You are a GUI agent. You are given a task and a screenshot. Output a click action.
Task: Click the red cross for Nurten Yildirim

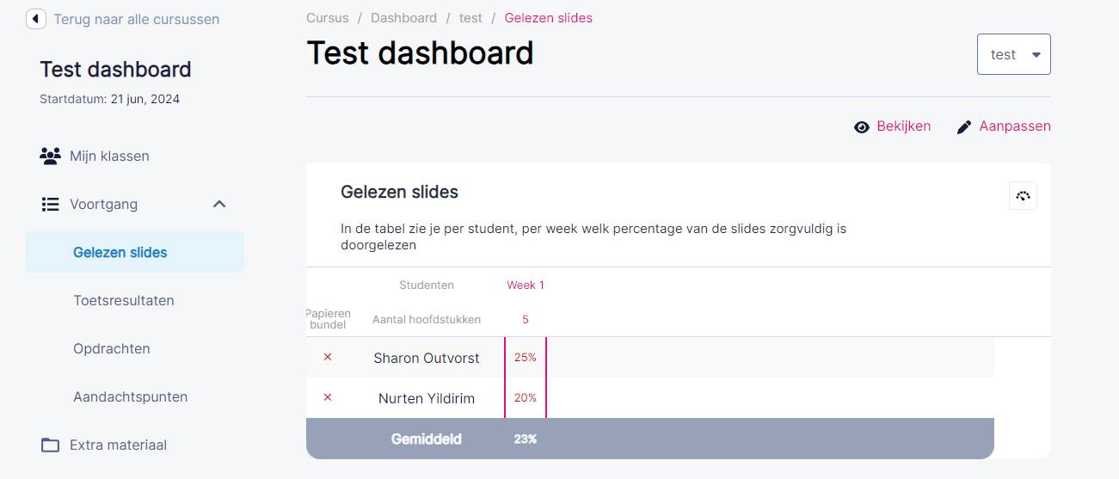pos(328,397)
